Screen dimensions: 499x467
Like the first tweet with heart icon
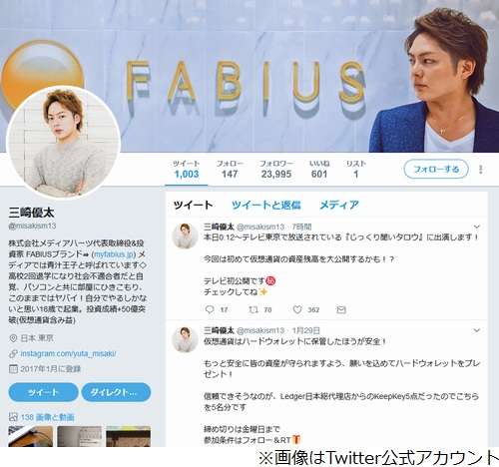[x=297, y=309]
